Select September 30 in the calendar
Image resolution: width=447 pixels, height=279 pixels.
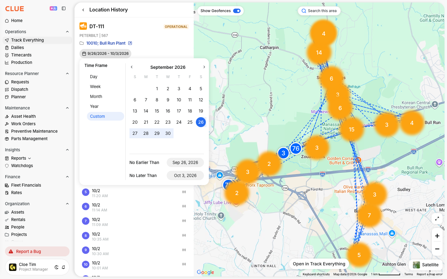pos(168,133)
